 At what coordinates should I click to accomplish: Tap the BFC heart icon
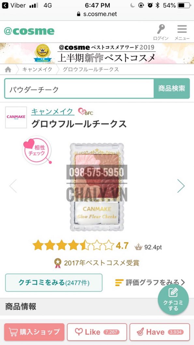pos(85,112)
